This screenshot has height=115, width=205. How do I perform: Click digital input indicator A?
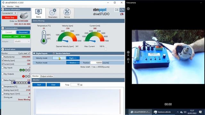20,70
